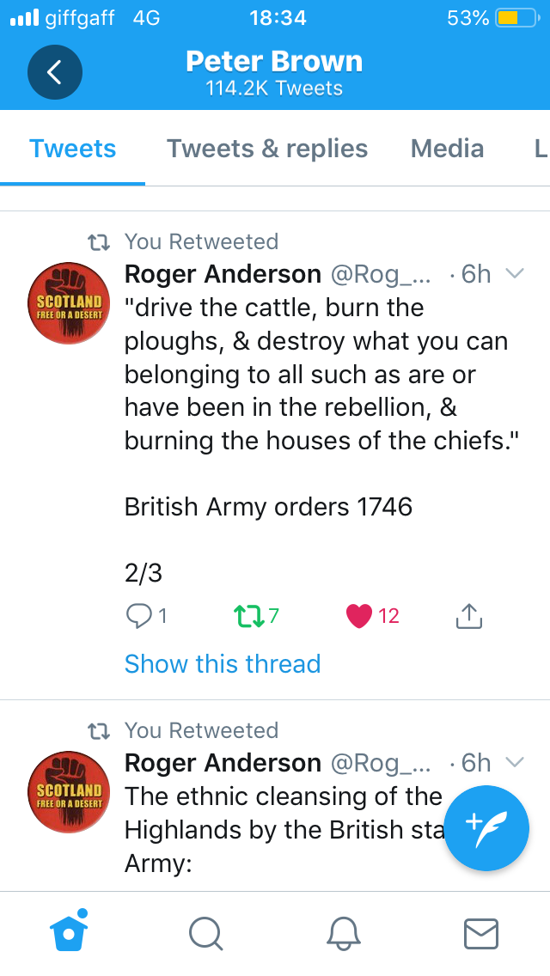This screenshot has width=550, height=976.
Task: Tap the battery indicator in the status bar
Action: [517, 18]
